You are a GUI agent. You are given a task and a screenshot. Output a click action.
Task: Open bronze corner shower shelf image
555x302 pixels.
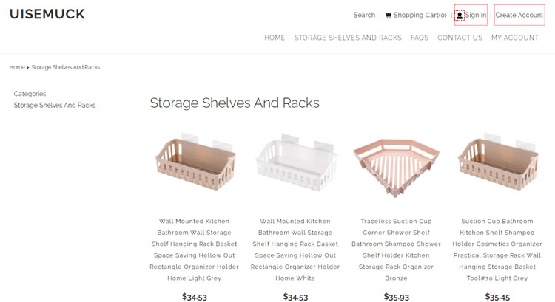(x=396, y=166)
